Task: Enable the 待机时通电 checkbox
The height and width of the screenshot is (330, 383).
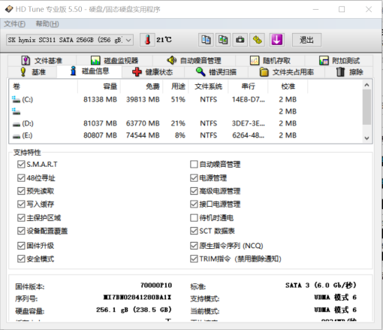Action: coord(194,217)
